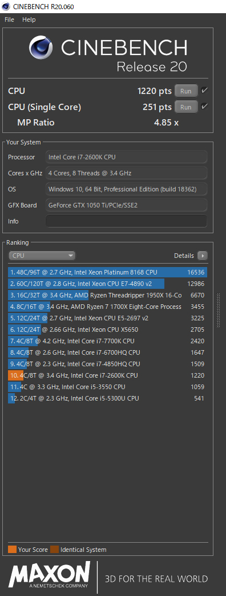
Task: Open the Help menu
Action: [x=29, y=19]
